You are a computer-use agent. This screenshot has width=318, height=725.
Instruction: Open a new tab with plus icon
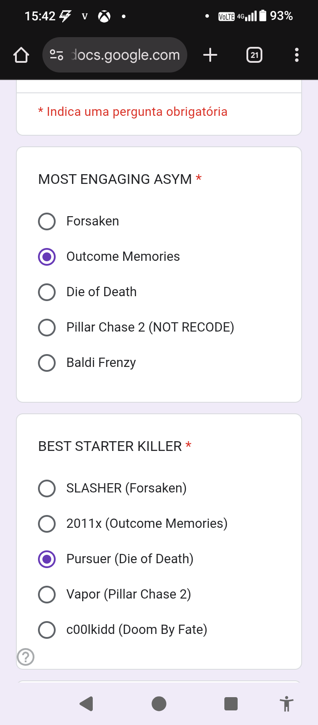coord(210,55)
